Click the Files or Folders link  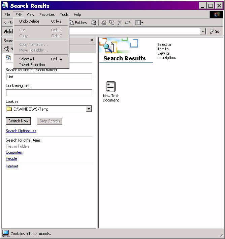click(18, 146)
